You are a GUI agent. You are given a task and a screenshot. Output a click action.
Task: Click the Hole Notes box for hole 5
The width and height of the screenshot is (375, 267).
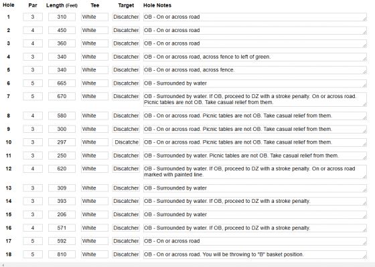click(x=255, y=70)
